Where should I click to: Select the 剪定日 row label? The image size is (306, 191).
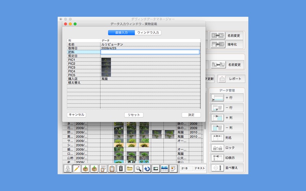[x=73, y=56]
